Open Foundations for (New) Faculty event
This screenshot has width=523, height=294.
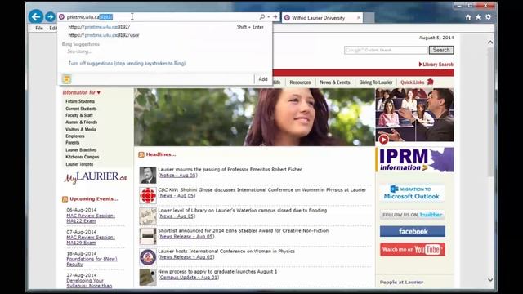point(92,261)
